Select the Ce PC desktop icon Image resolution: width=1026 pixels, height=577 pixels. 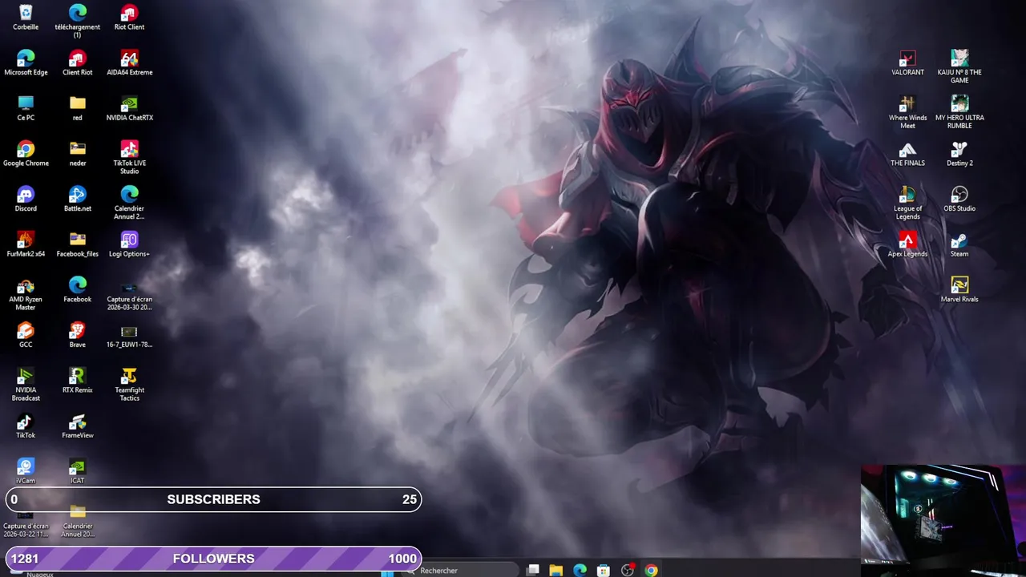[26, 103]
